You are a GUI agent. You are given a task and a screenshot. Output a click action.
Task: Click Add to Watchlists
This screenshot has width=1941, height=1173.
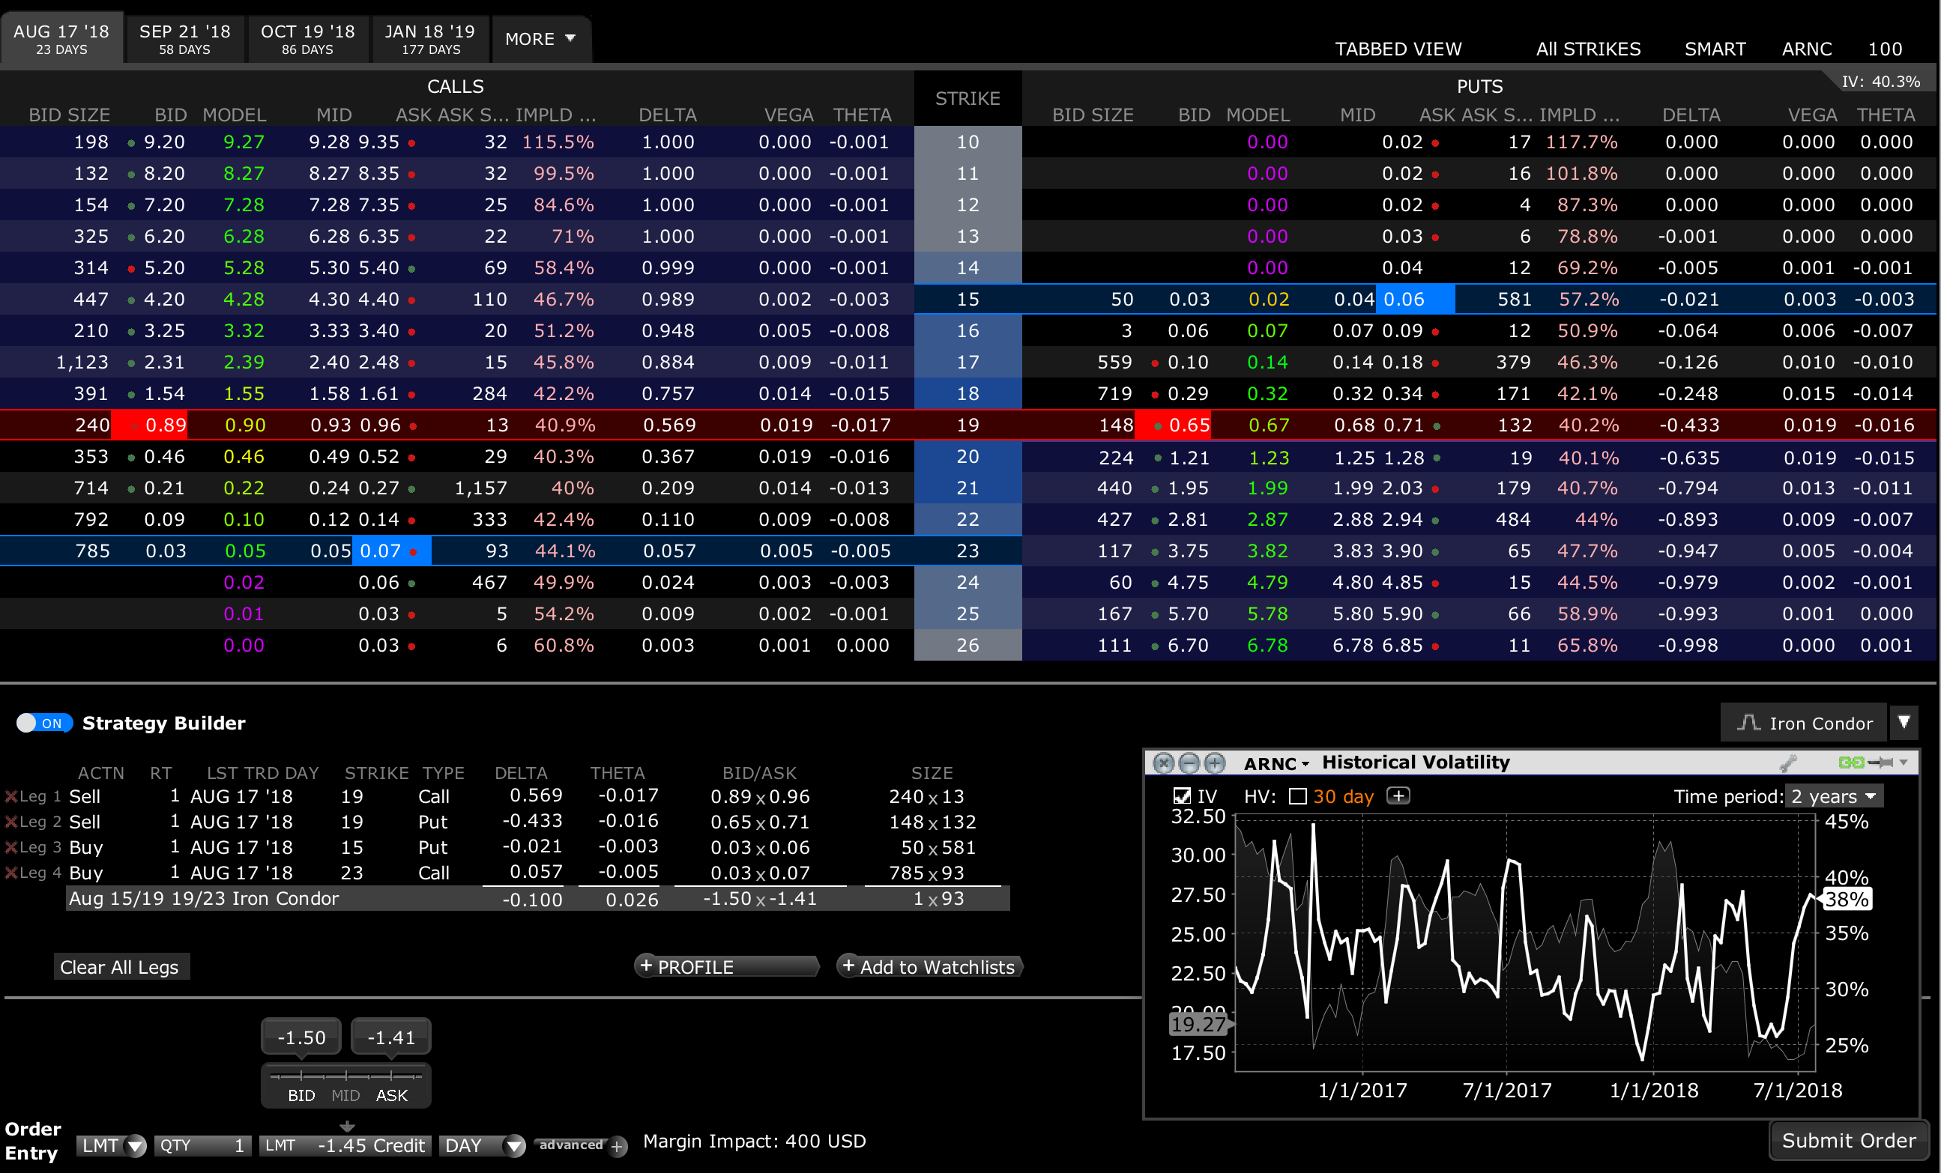929,966
